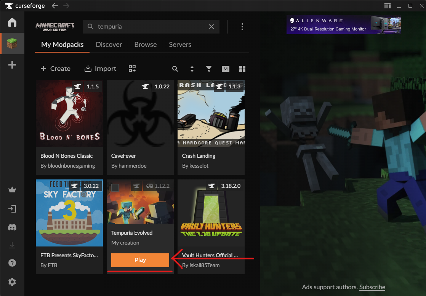Click author name By bloodnbonesgaming
Viewport: 426px width, 296px height.
tap(68, 166)
